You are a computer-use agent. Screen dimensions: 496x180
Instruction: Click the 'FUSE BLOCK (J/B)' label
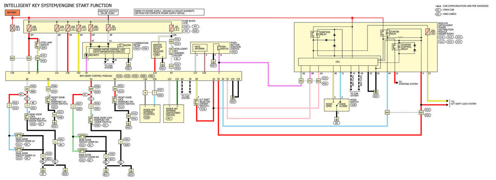pyautogui.click(x=189, y=22)
